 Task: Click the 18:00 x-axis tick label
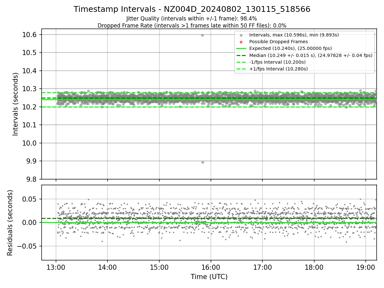click(x=314, y=267)
